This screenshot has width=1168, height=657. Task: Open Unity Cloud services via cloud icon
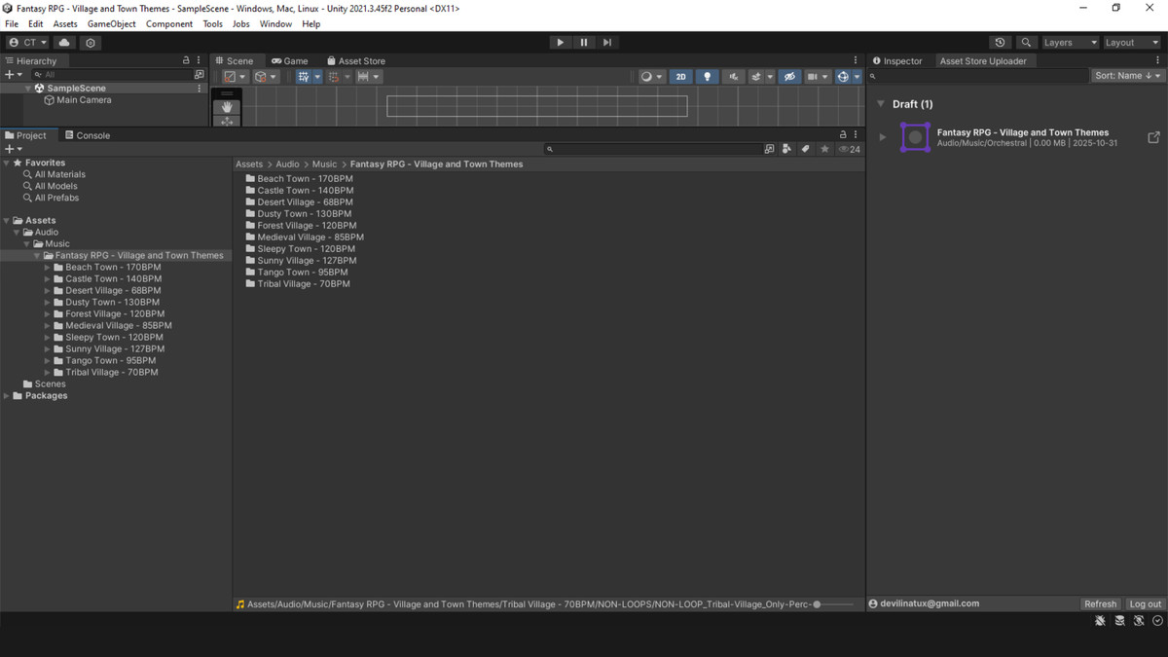pyautogui.click(x=63, y=42)
